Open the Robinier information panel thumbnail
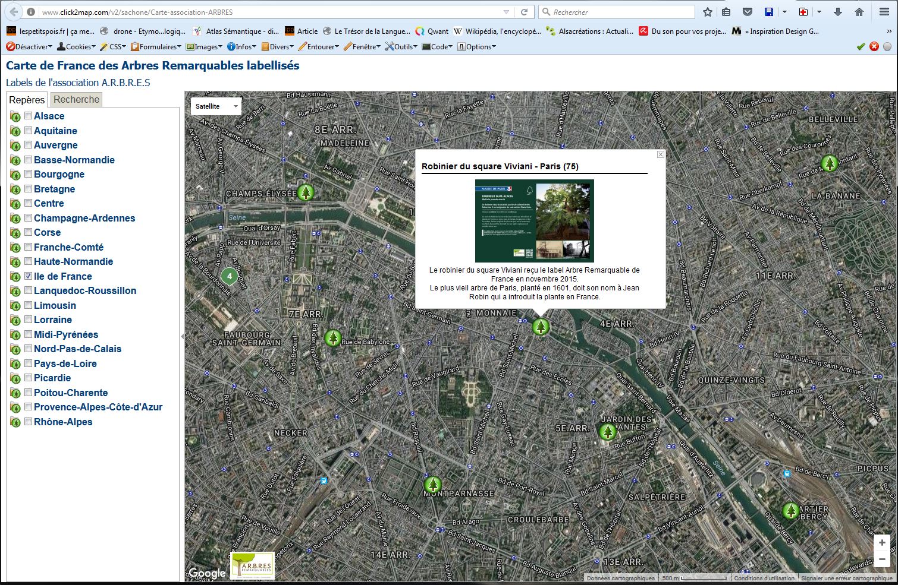898x585 pixels. tap(534, 220)
